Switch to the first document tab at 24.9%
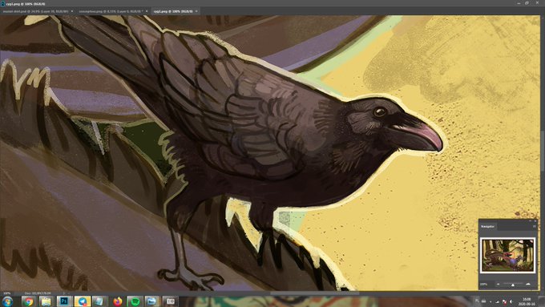This screenshot has width=545, height=307. click(35, 11)
